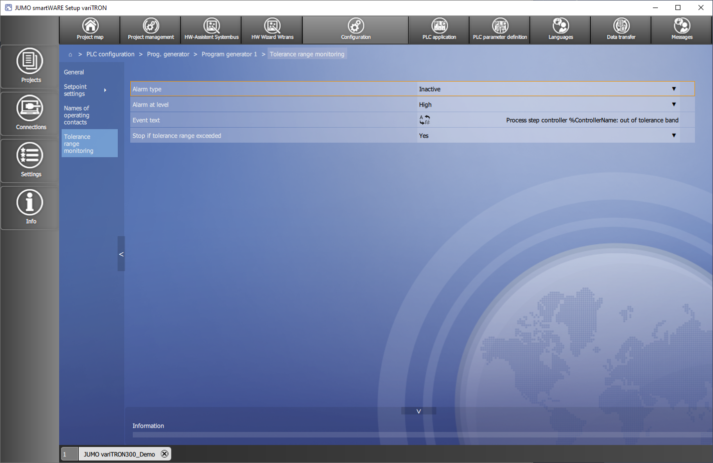The image size is (713, 463).
Task: Open Names of operating contacts section
Action: click(x=77, y=115)
